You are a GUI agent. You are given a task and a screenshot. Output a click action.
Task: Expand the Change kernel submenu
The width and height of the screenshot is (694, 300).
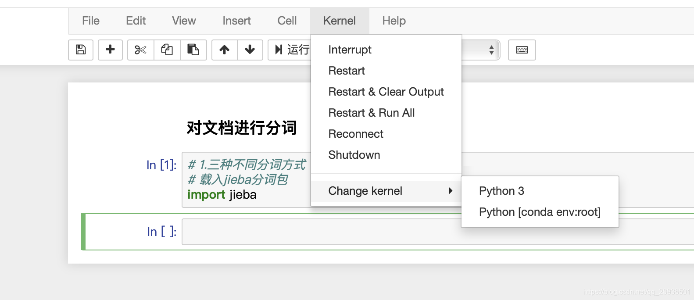point(386,191)
